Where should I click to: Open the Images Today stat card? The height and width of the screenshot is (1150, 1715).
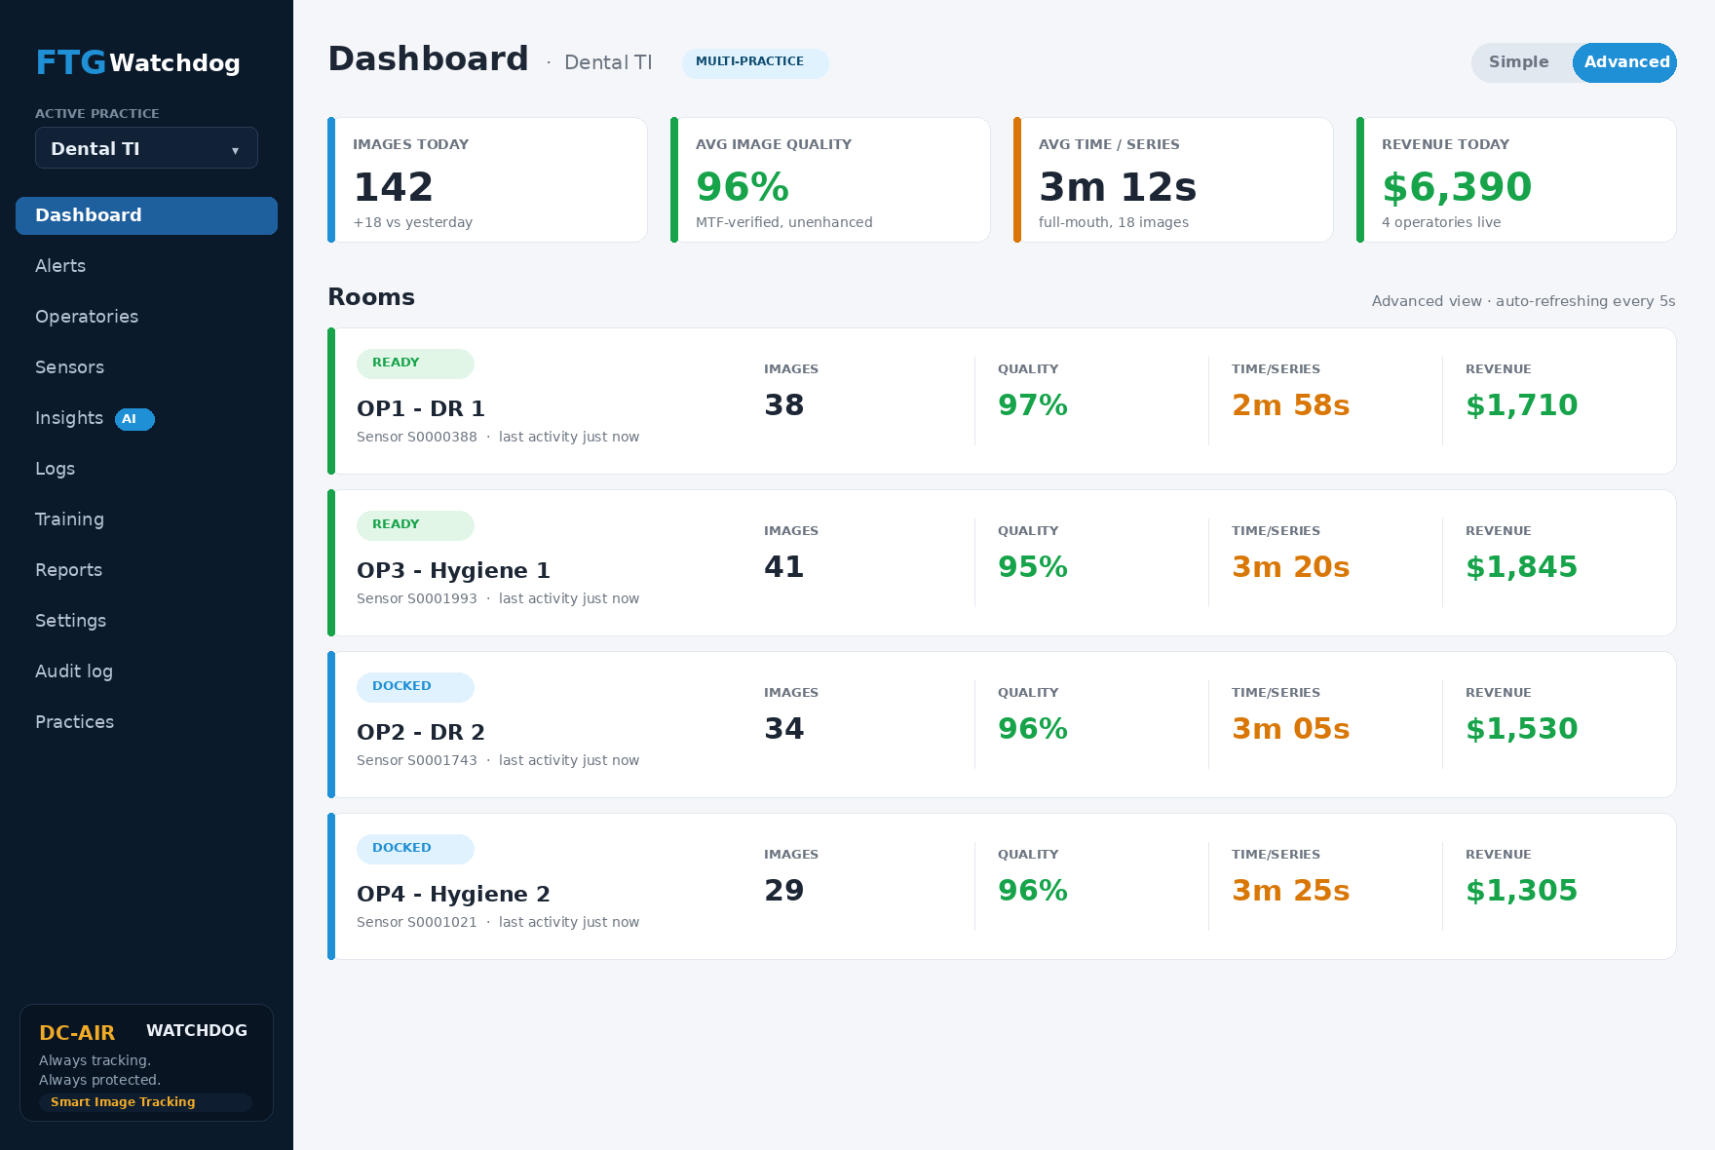(x=487, y=180)
